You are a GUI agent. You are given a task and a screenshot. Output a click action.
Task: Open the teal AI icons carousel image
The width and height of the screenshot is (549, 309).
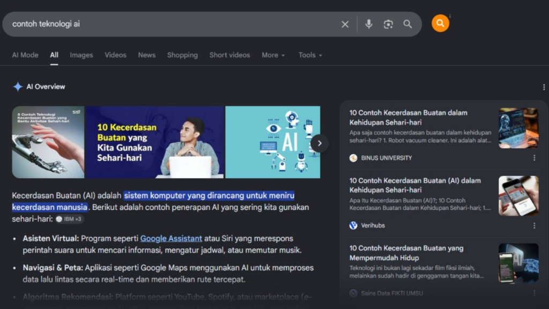(272, 142)
